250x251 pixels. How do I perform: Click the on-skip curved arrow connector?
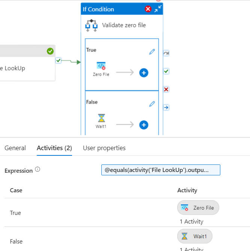click(x=166, y=53)
